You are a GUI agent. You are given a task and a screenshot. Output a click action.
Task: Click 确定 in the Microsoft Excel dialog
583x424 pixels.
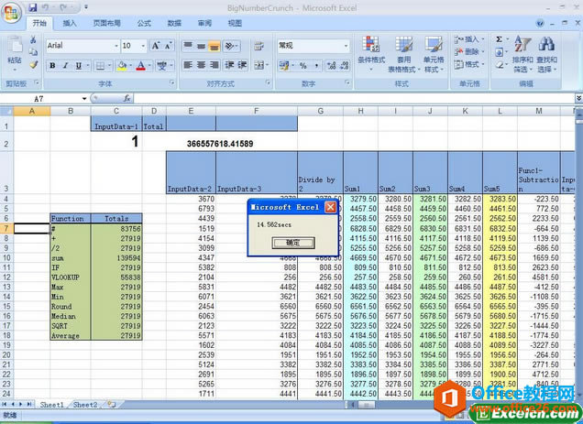(293, 243)
